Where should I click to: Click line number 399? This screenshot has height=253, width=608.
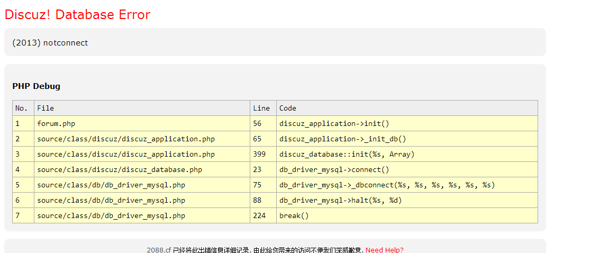point(264,154)
